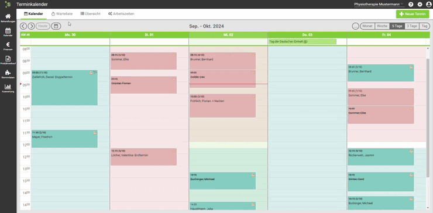Open the user account icon

point(428,5)
